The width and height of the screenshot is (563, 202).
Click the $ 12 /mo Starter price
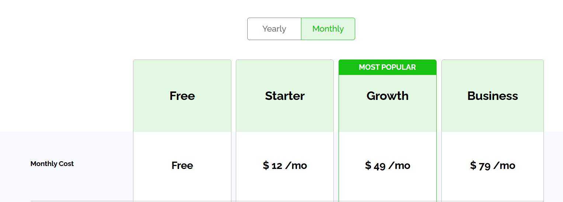[285, 166]
